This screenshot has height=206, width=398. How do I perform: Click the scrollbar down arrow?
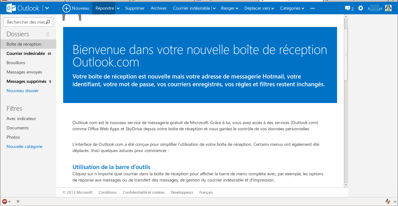point(346,185)
